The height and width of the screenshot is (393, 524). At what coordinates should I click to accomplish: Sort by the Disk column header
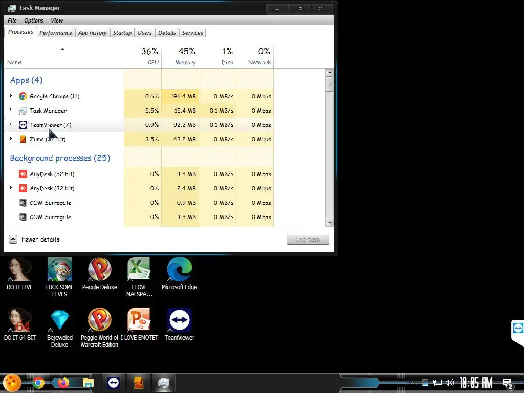(x=218, y=56)
